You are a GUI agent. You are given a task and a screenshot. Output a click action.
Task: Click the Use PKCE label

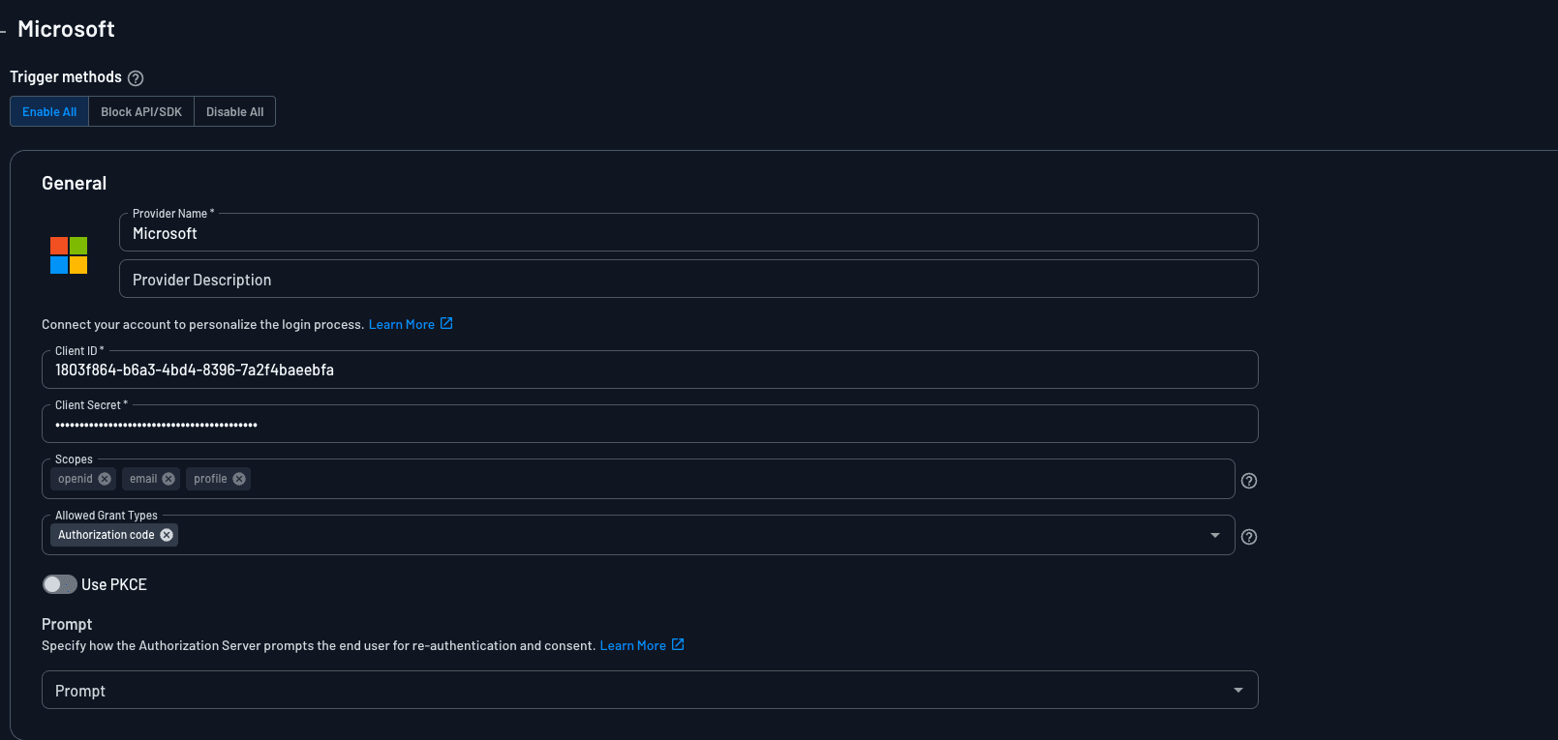pyautogui.click(x=114, y=584)
